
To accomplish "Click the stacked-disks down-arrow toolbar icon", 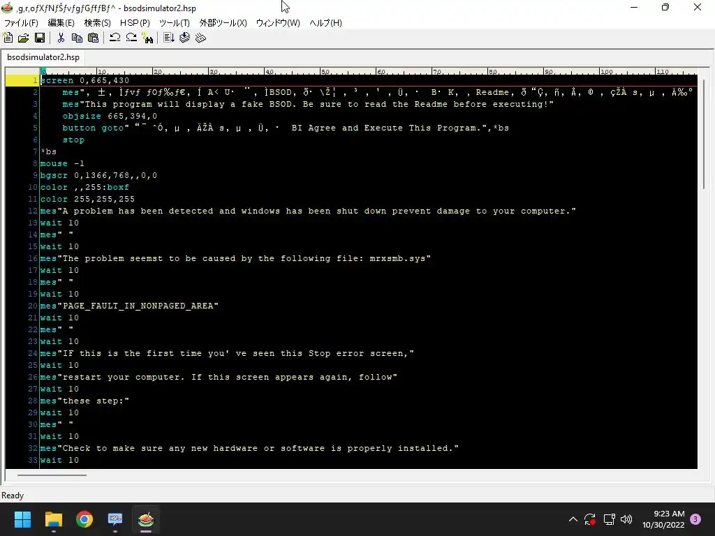I will pyautogui.click(x=184, y=38).
